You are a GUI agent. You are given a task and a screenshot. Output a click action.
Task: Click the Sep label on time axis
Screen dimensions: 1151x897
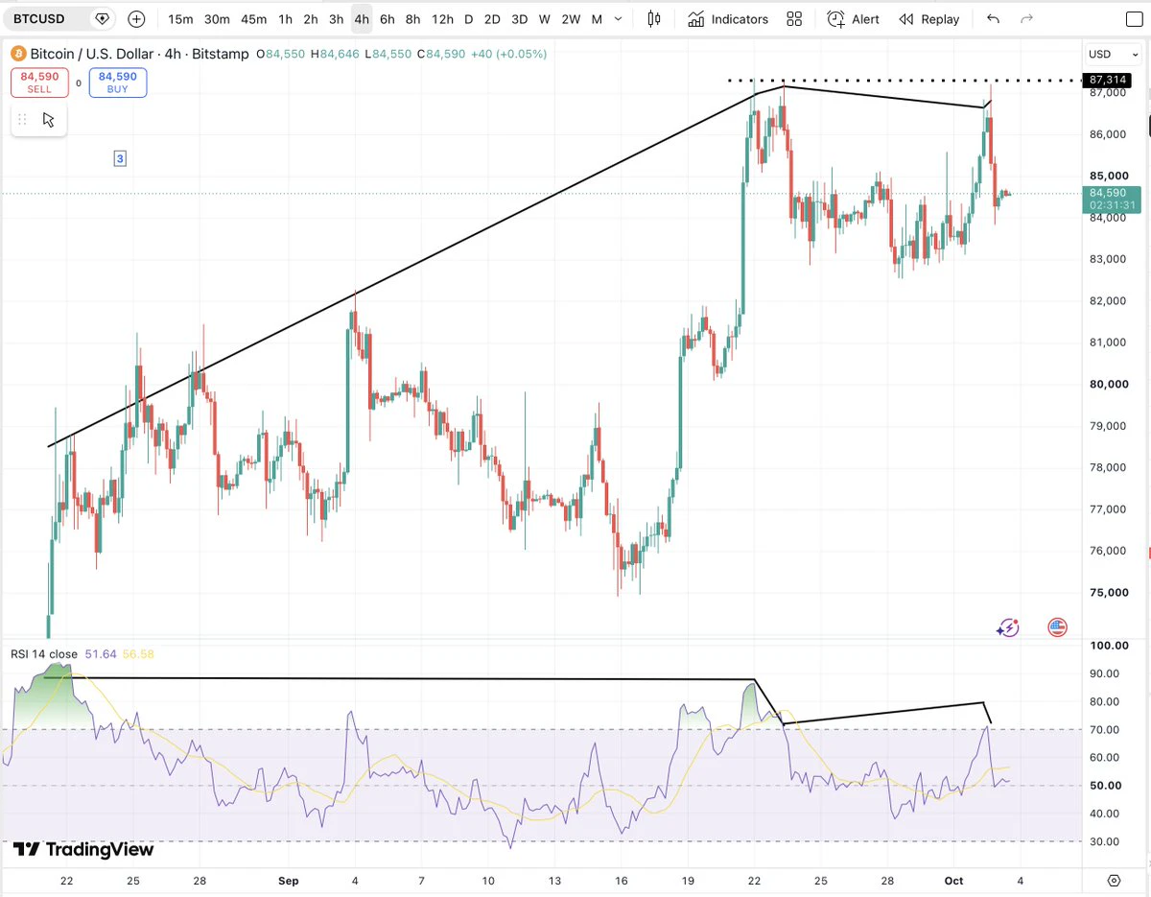click(289, 880)
